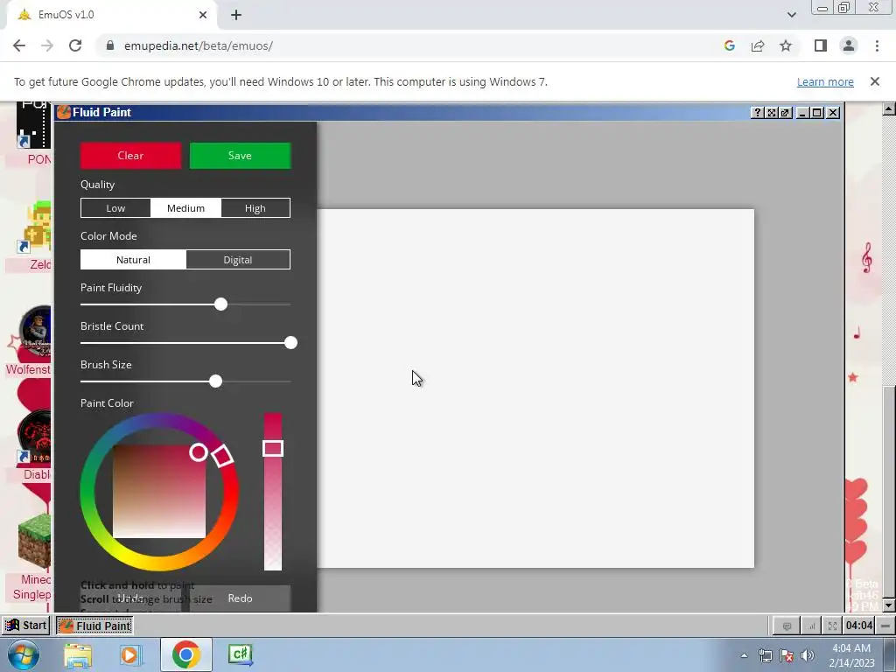Set quality to Medium

185,208
